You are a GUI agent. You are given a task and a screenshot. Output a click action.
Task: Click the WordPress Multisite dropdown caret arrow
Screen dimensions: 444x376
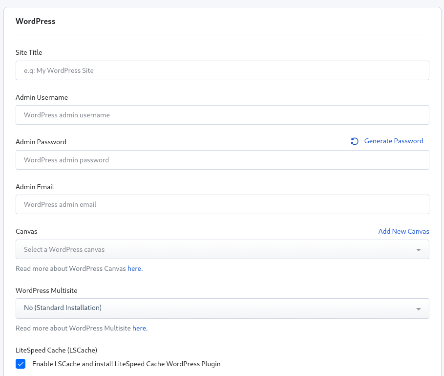pyautogui.click(x=419, y=309)
